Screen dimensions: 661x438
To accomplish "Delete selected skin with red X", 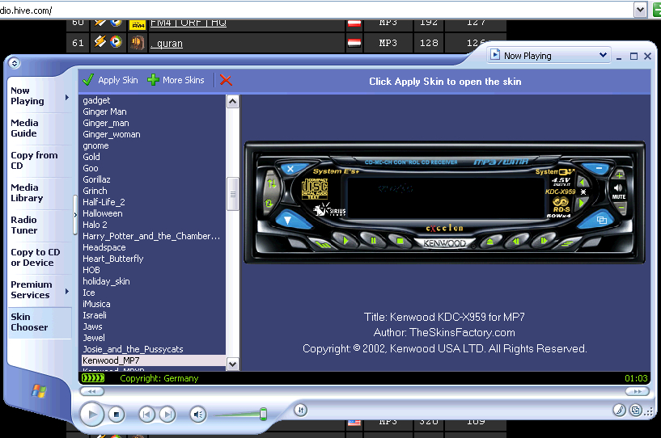I will pos(226,80).
